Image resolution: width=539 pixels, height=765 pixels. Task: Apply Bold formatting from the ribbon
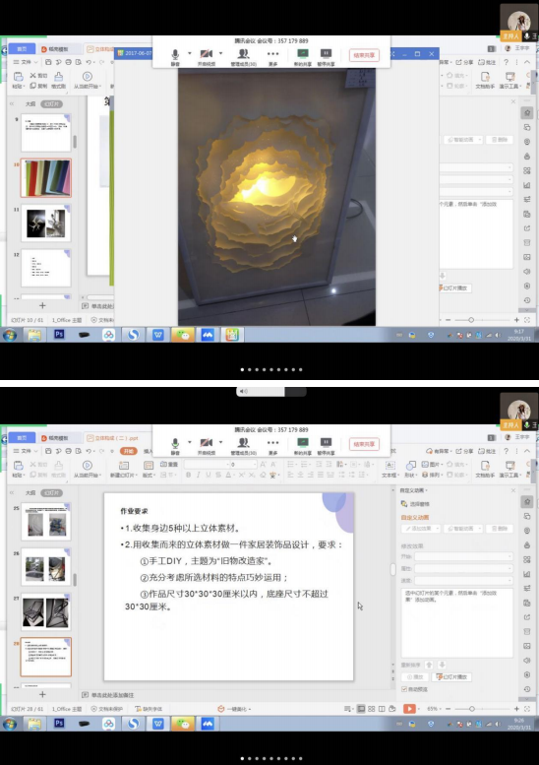click(188, 475)
